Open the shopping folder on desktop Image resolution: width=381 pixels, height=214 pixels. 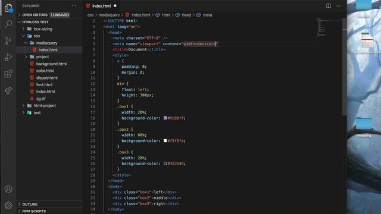[x=364, y=127]
